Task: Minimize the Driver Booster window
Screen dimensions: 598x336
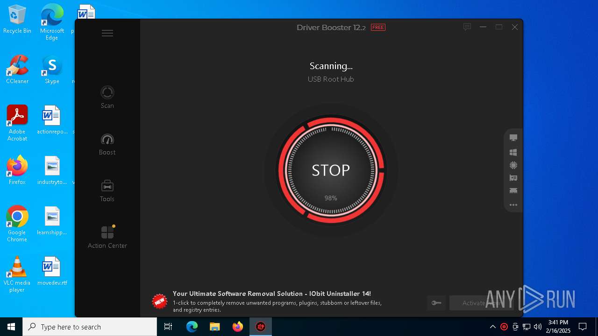Action: 483,27
